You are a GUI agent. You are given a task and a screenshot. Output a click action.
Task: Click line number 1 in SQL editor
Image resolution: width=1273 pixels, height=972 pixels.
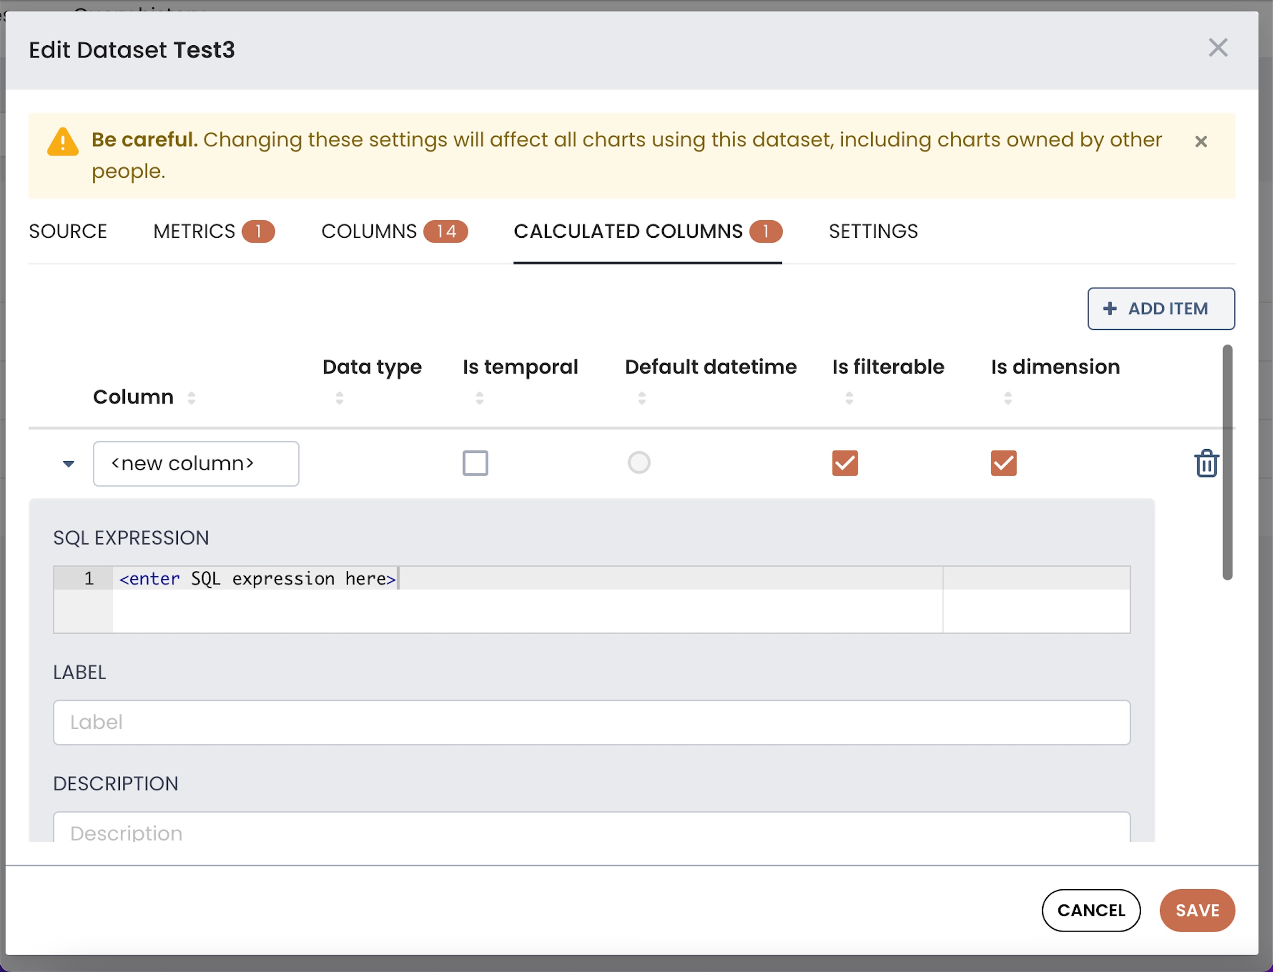click(89, 579)
